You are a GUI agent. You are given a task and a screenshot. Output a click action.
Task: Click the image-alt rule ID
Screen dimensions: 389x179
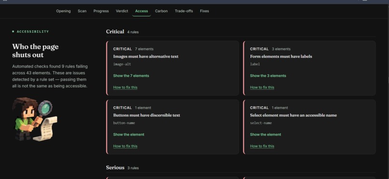click(x=122, y=64)
